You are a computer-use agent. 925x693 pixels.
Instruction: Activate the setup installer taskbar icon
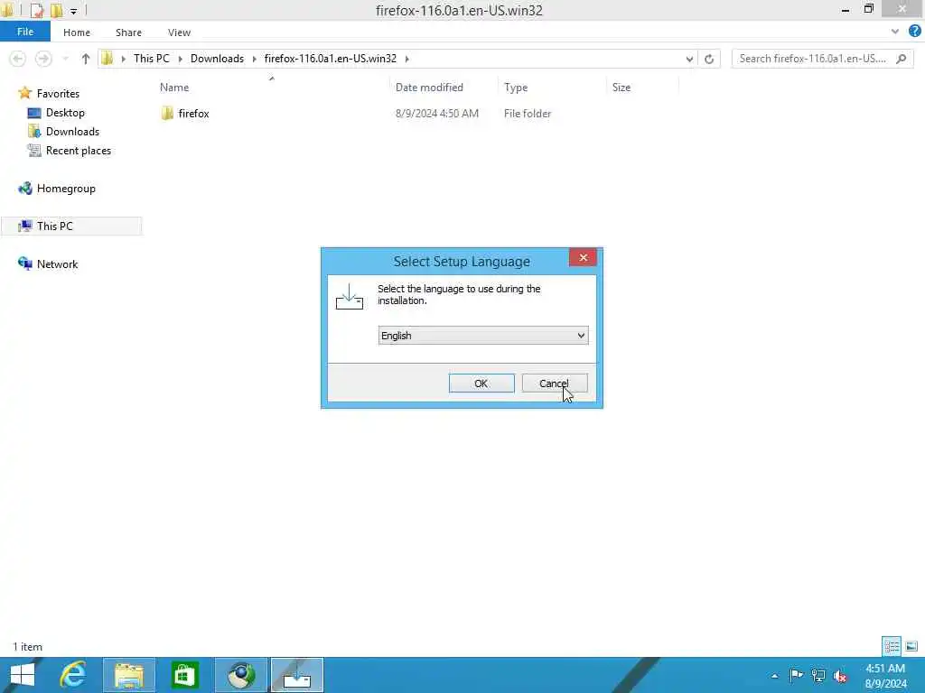coord(297,675)
